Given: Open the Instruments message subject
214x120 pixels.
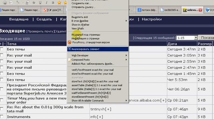Looking at the screenshot, I should (19, 117).
